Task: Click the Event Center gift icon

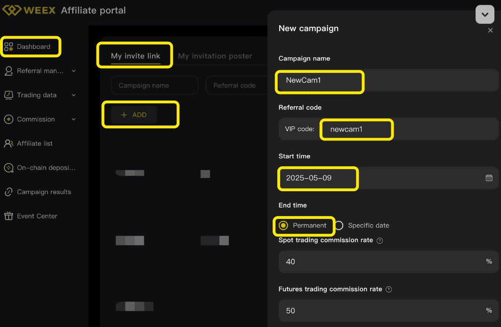Action: pos(8,216)
